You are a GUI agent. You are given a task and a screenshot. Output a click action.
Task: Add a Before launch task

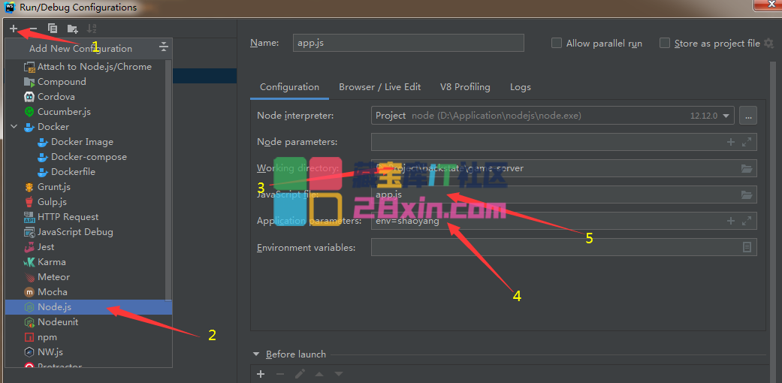261,373
